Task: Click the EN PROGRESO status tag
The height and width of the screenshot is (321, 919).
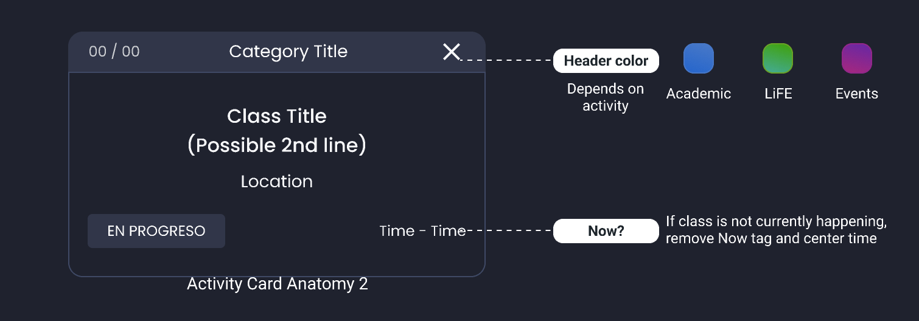Action: (156, 231)
